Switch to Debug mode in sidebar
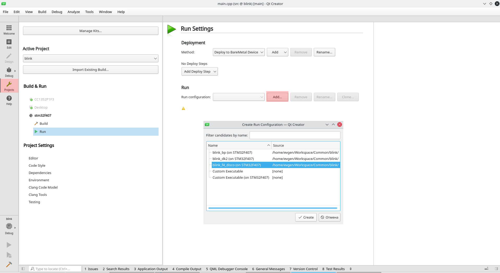This screenshot has height=273, width=500. [x=9, y=72]
